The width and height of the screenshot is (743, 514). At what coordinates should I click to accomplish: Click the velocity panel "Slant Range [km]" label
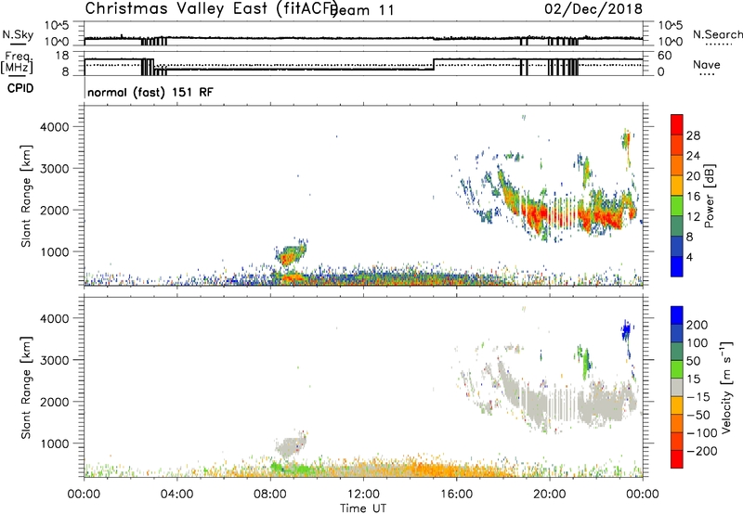tap(26, 388)
